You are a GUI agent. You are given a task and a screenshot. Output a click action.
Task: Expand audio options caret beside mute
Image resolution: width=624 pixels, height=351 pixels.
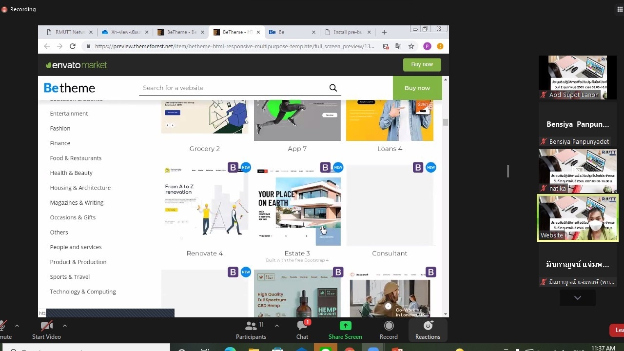click(17, 326)
